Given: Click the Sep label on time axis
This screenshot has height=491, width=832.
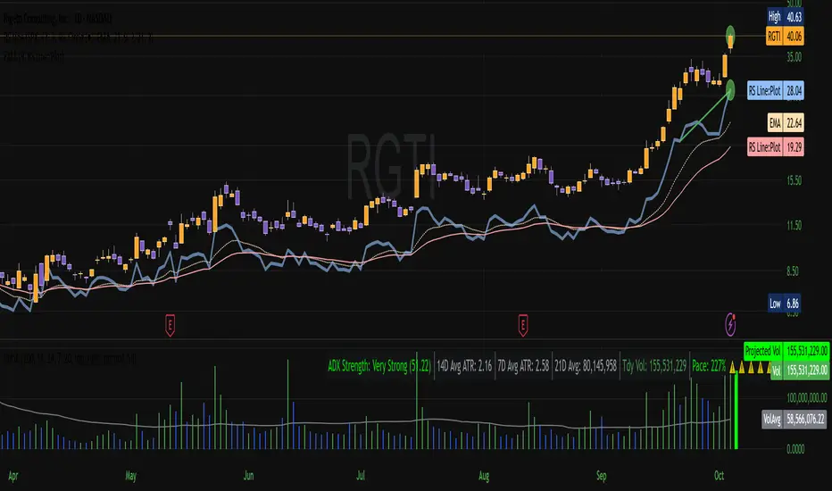Looking at the screenshot, I should click(x=601, y=476).
